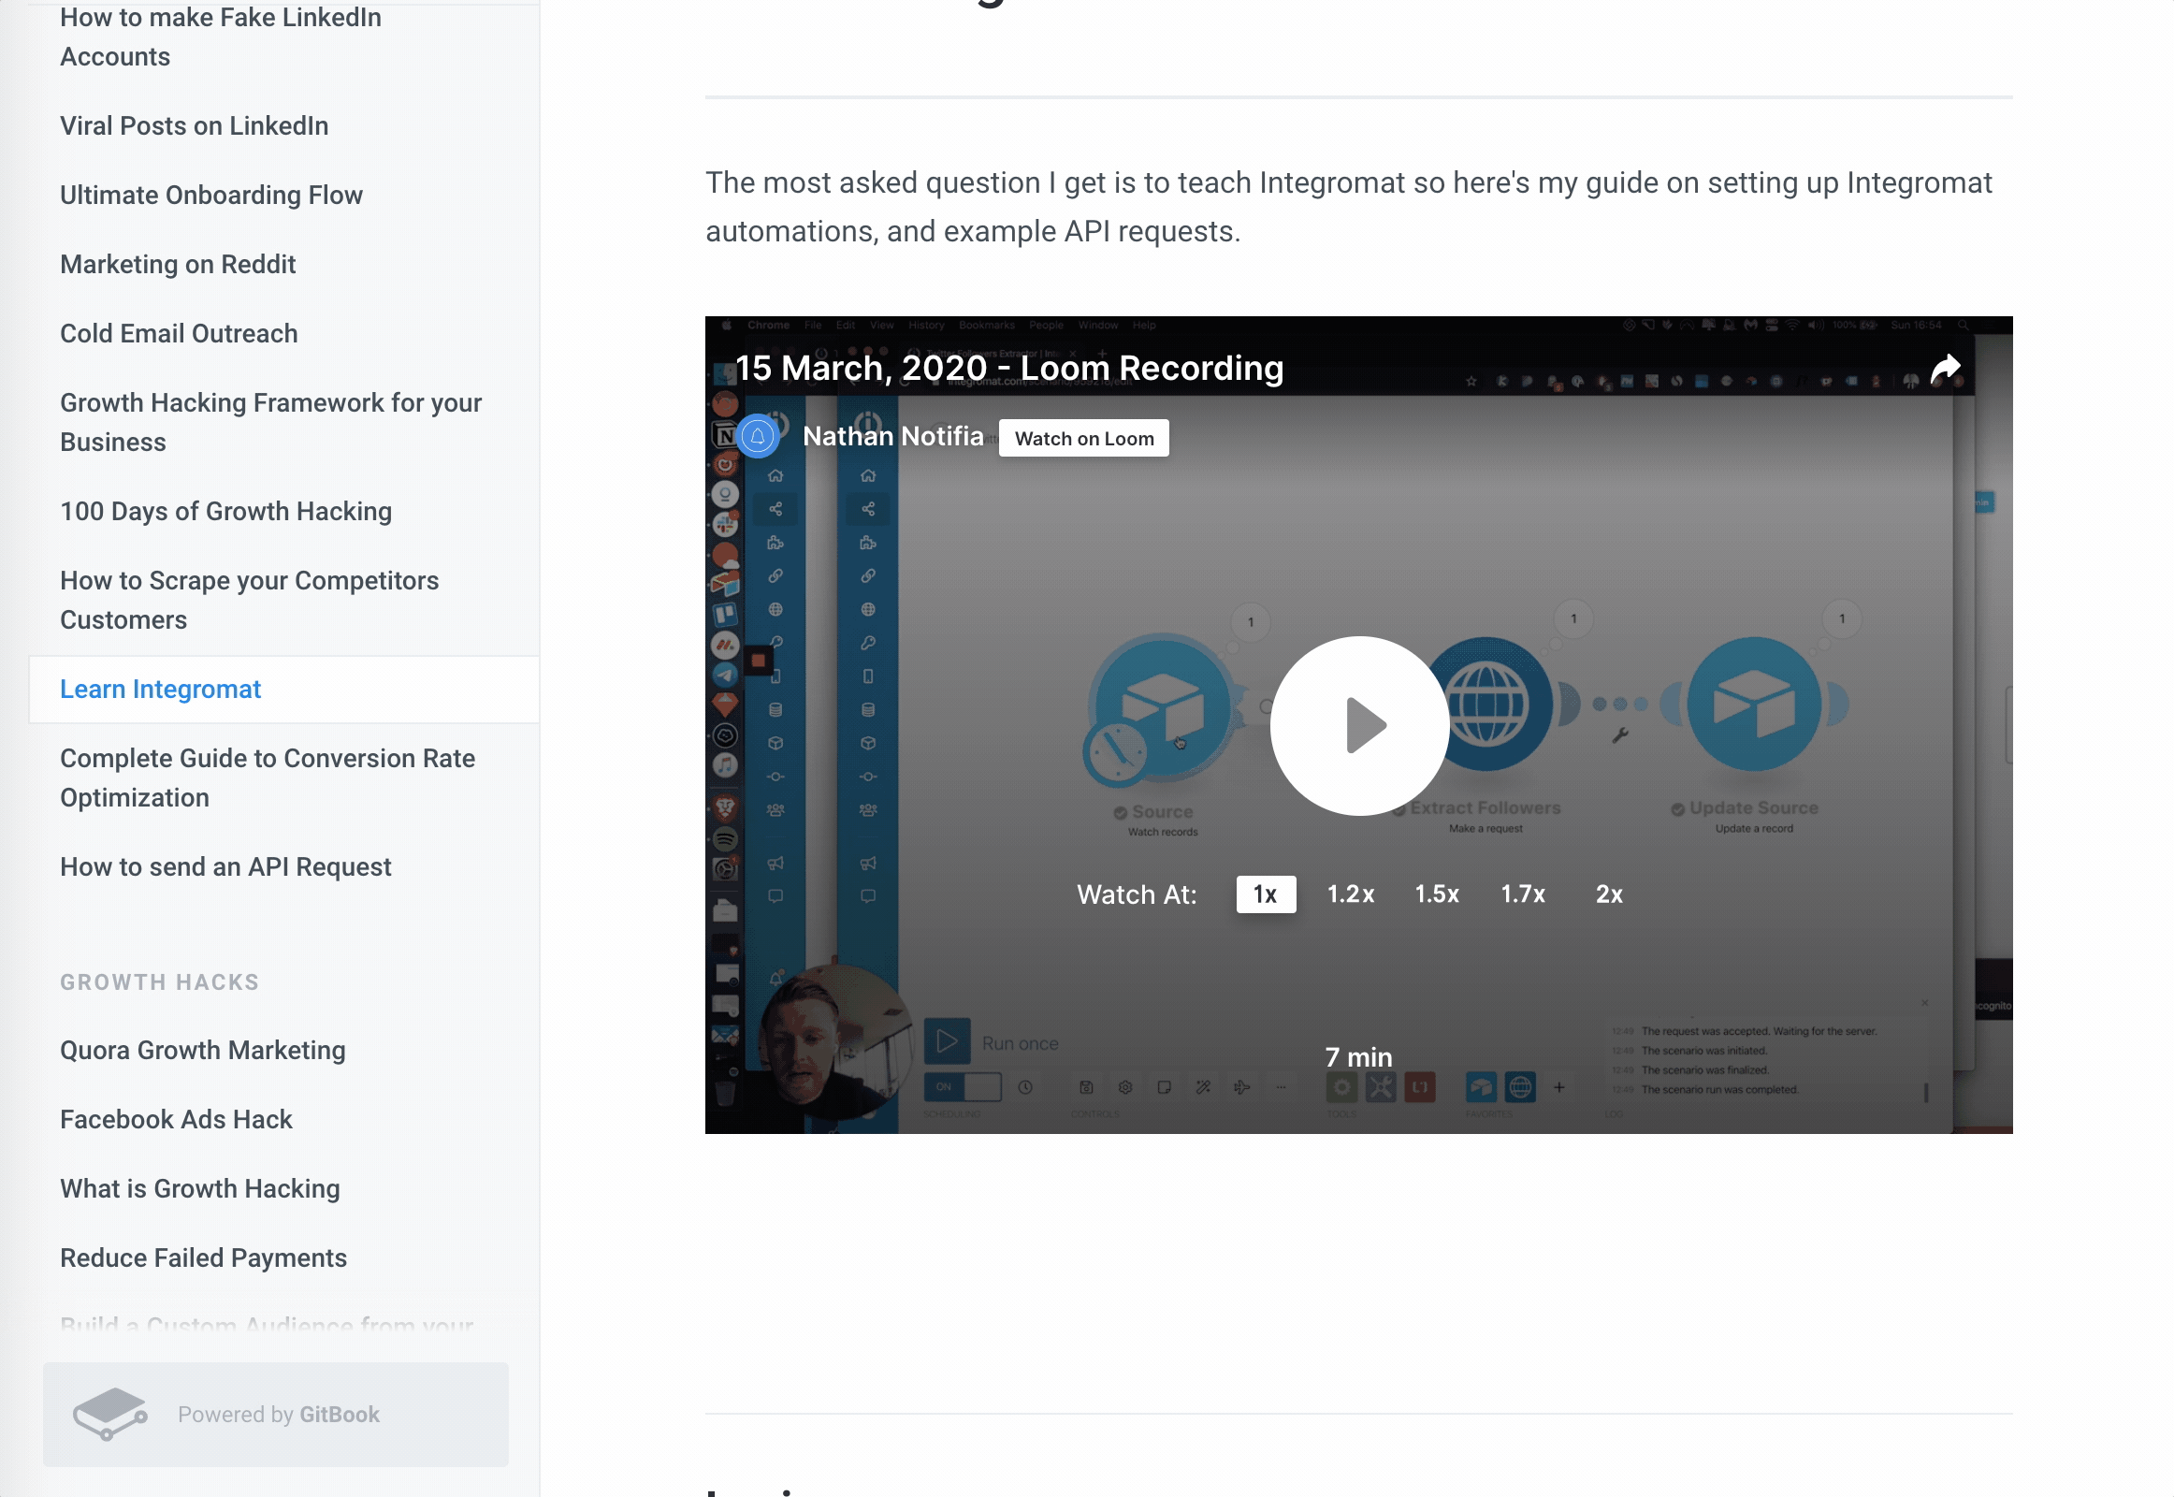Click the GROWTH HACKS section heading
2174x1497 pixels.
(x=159, y=982)
